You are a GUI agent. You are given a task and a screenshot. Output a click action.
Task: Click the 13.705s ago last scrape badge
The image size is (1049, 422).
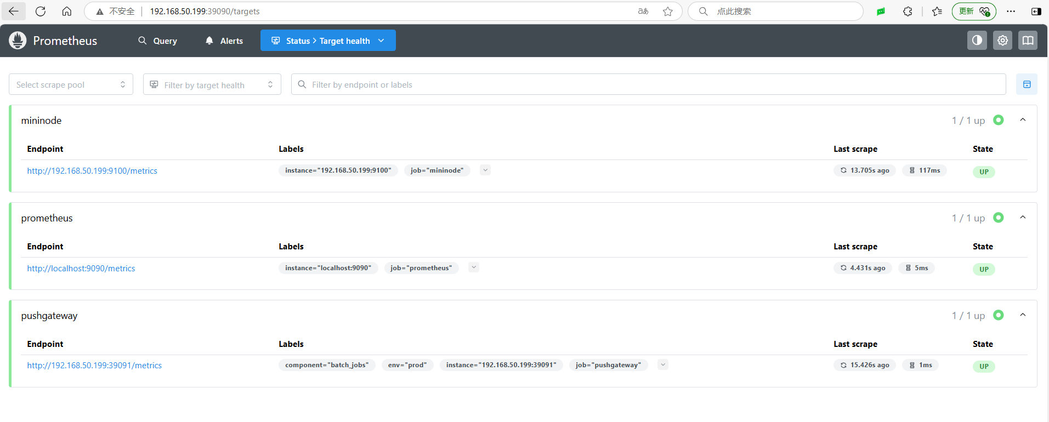click(x=865, y=170)
